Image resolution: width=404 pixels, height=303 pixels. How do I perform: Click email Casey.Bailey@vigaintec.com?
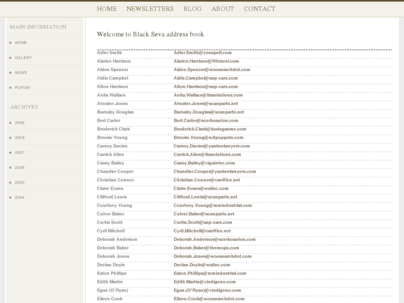coord(204,163)
